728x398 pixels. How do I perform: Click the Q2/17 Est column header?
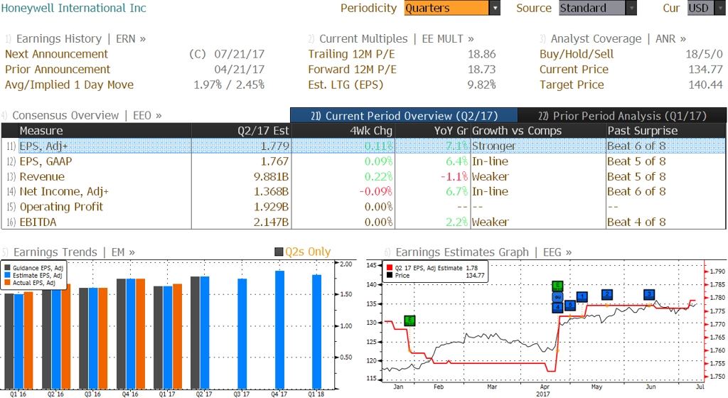pos(242,131)
